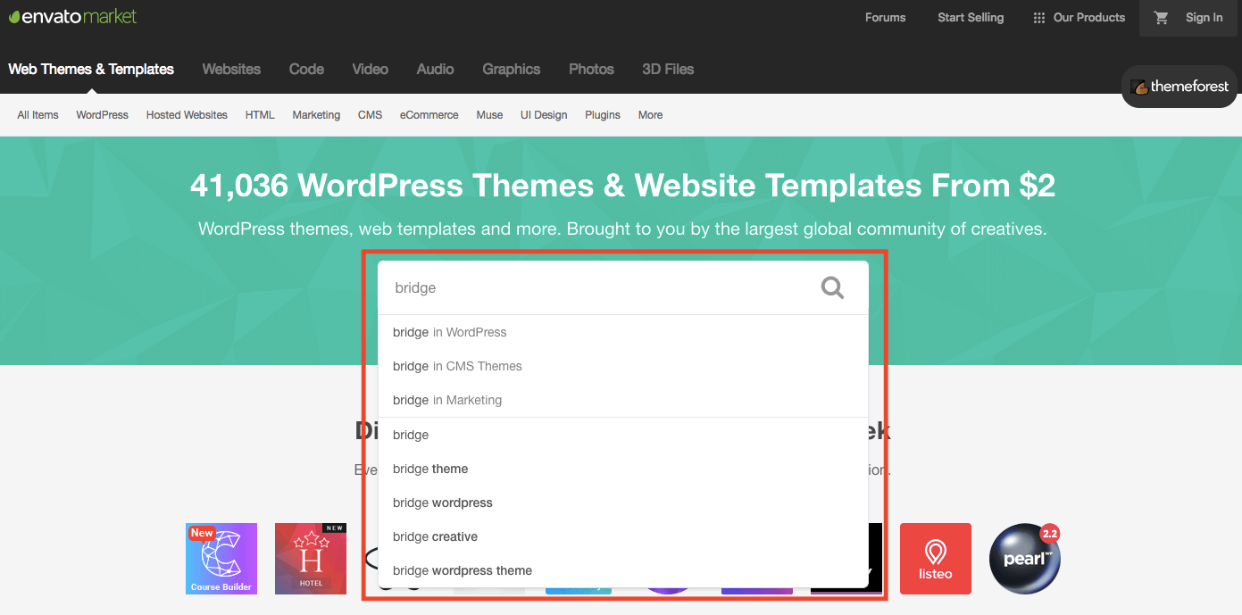The height and width of the screenshot is (615, 1242).
Task: Open the ThemeForest badge logo
Action: pyautogui.click(x=1179, y=87)
